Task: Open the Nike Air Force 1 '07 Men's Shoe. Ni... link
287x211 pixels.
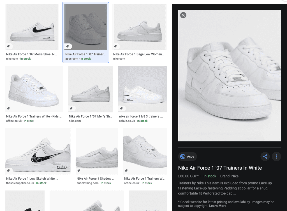Action: pos(32,54)
